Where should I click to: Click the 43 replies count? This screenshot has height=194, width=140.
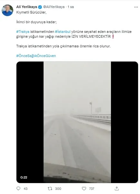click(x=25, y=189)
